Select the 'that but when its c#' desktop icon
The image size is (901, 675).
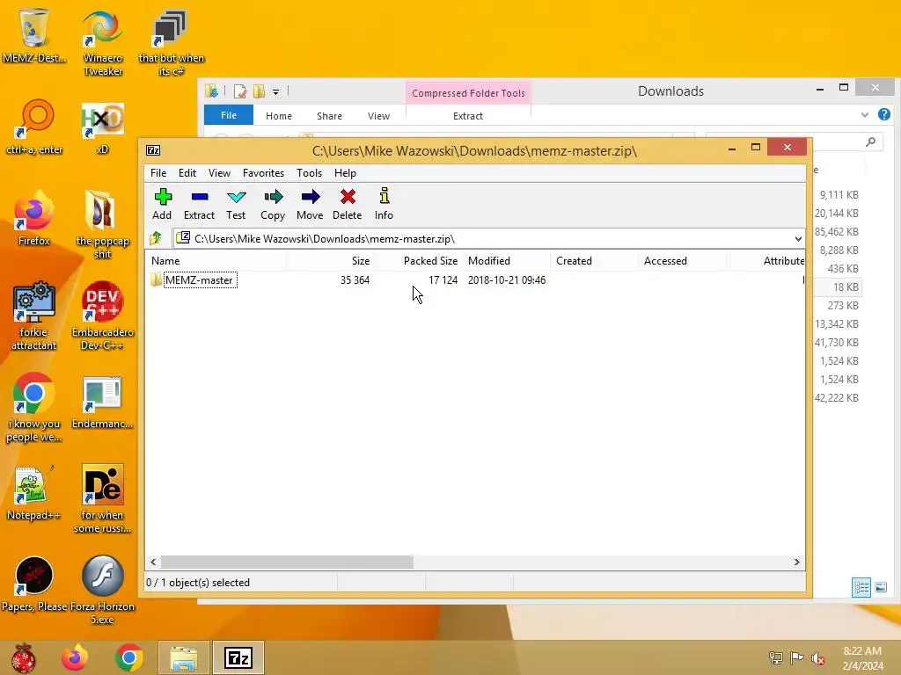[x=172, y=43]
